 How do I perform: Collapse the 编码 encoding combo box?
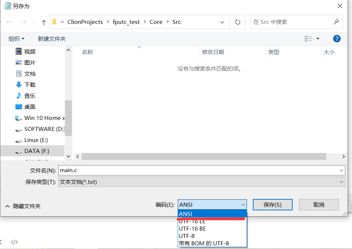[x=243, y=204]
